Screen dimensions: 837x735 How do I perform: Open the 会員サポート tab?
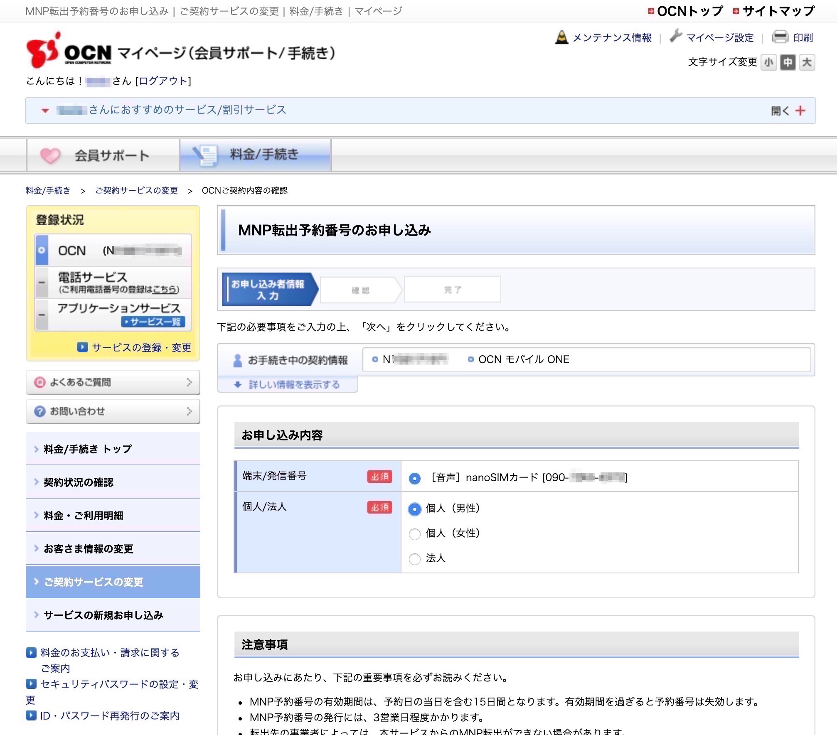(x=103, y=155)
